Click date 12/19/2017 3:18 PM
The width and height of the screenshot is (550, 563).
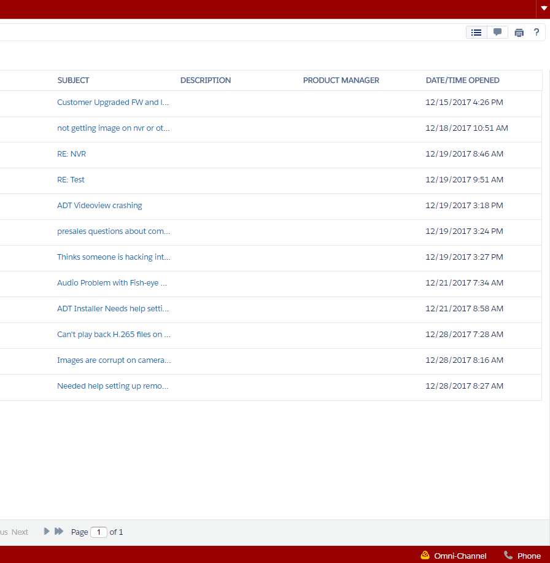coord(464,206)
